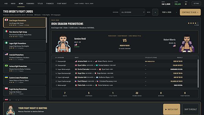
Task: Open the Titles tab
Action: tap(40, 3)
